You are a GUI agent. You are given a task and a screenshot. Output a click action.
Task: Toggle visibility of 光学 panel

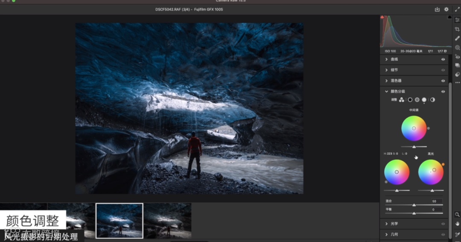point(443,224)
